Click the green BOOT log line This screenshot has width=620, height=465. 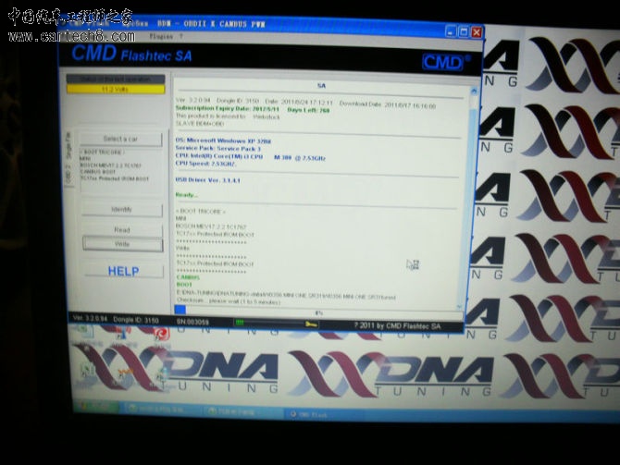pyautogui.click(x=184, y=285)
